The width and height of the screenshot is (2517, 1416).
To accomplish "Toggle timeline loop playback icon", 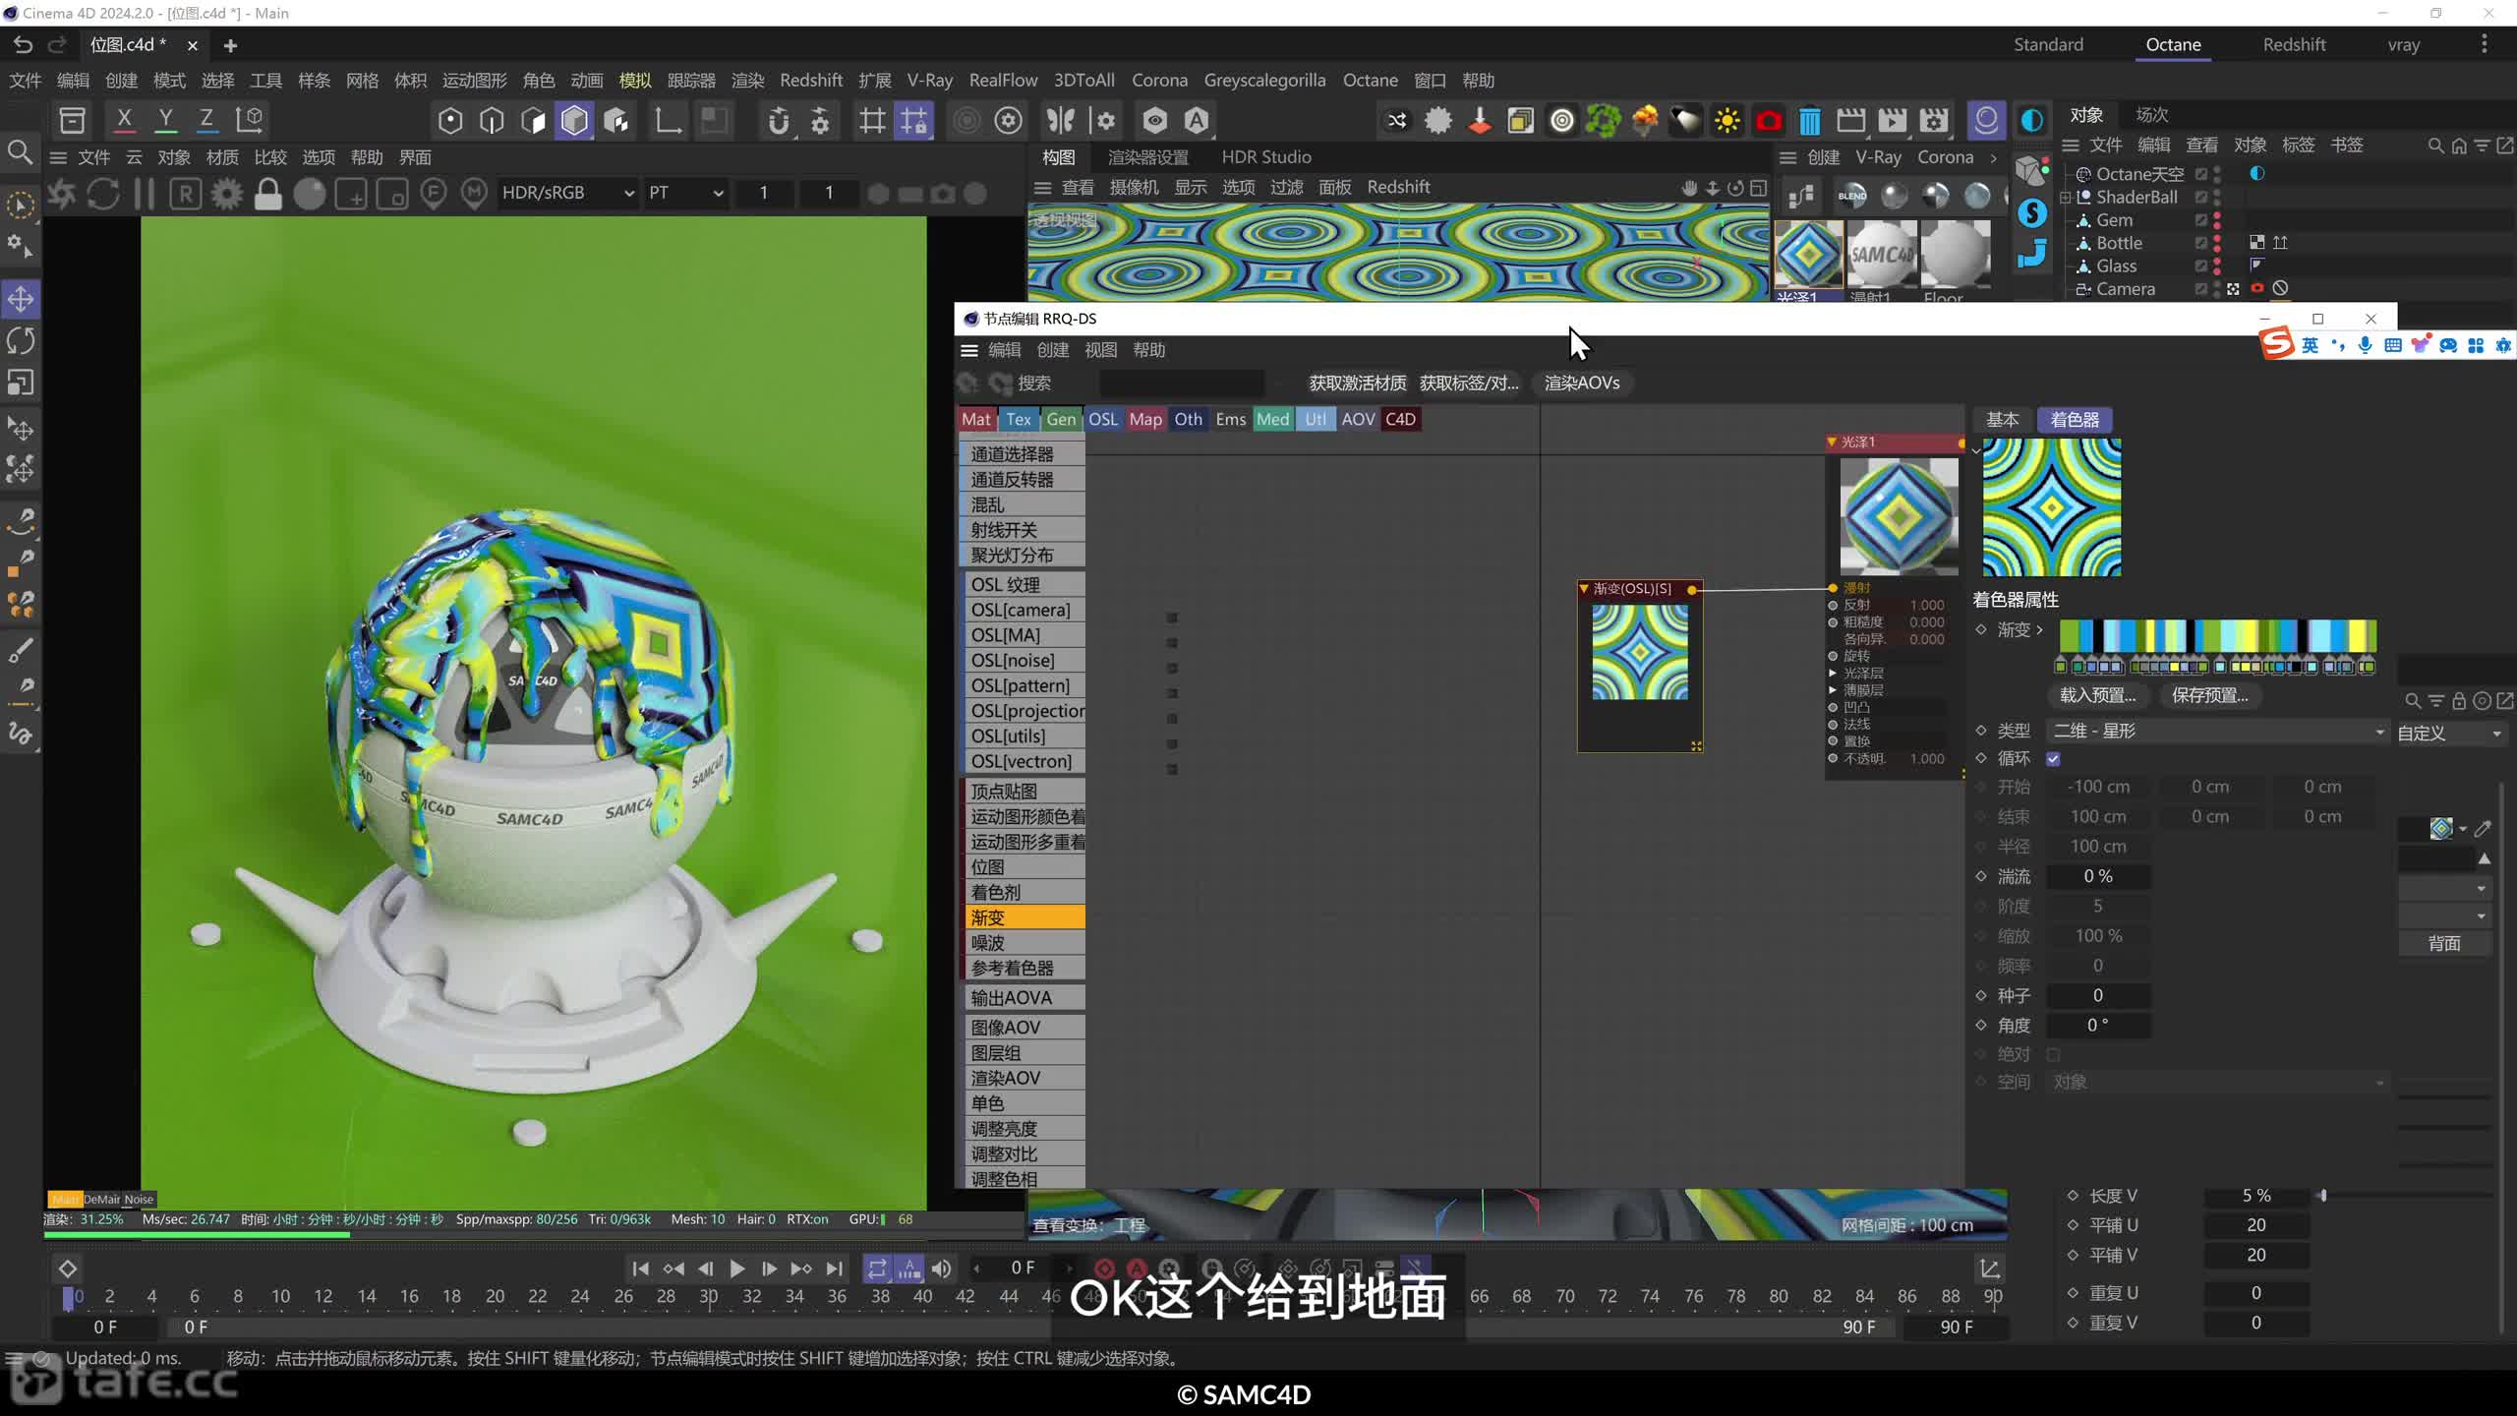I will click(x=877, y=1268).
